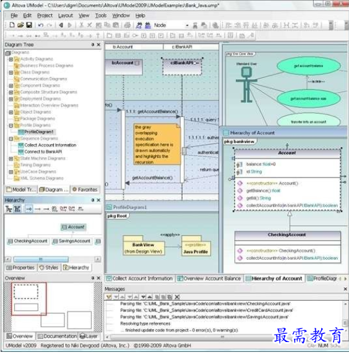Open the Node dropdown in toolbar

click(x=187, y=25)
